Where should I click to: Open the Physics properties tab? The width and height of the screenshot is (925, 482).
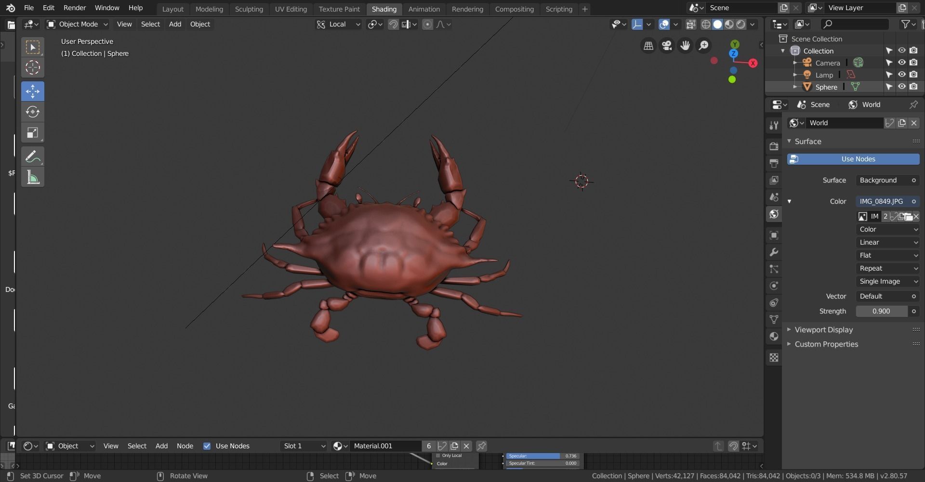pyautogui.click(x=774, y=286)
